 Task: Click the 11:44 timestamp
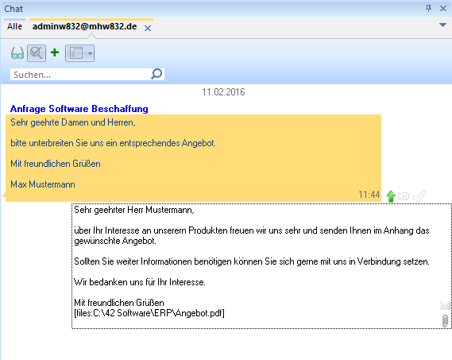click(x=369, y=195)
